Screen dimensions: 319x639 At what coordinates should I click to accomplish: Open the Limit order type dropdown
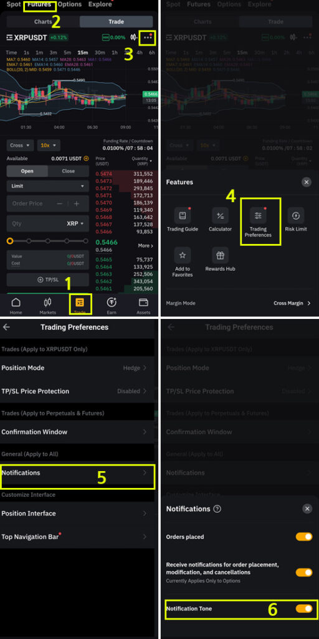point(47,186)
